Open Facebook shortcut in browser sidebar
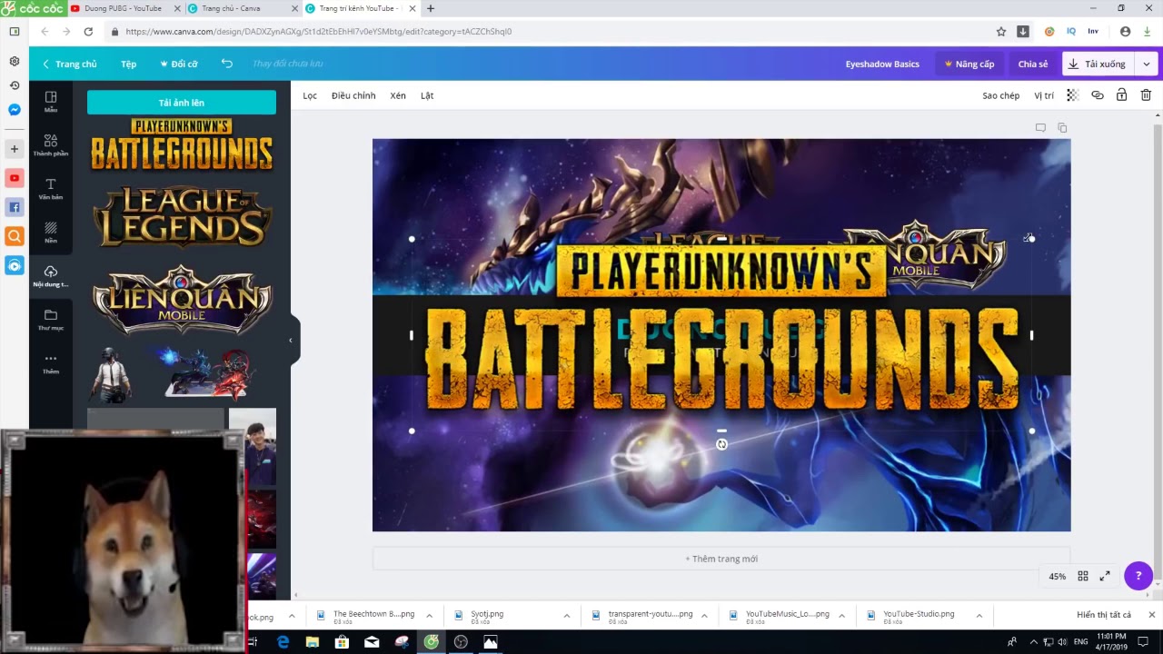This screenshot has width=1163, height=654. [15, 207]
